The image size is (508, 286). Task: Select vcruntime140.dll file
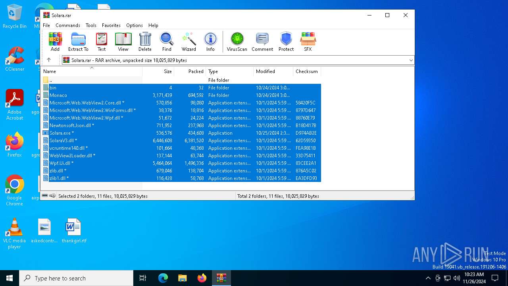click(181, 148)
